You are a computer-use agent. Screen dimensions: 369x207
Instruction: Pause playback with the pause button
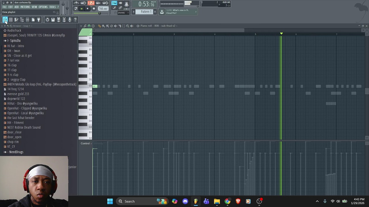click(x=82, y=9)
